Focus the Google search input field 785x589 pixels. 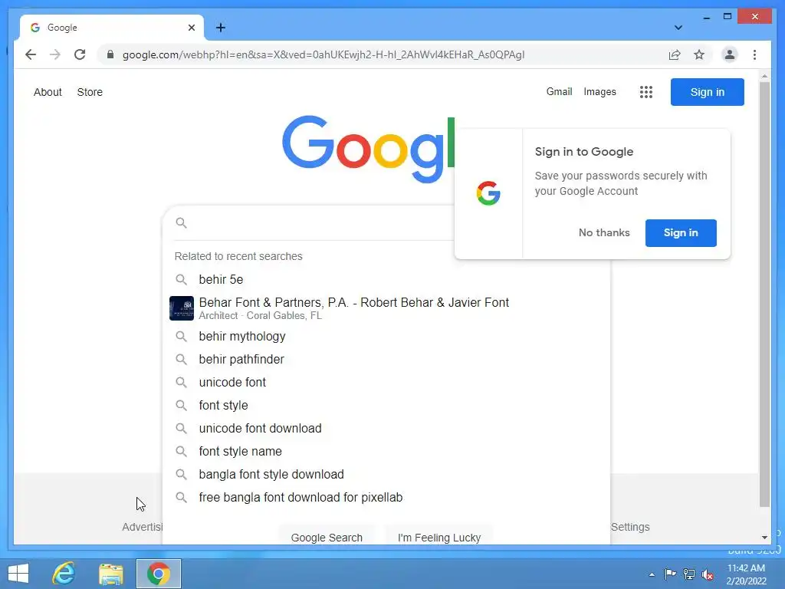pyautogui.click(x=320, y=223)
